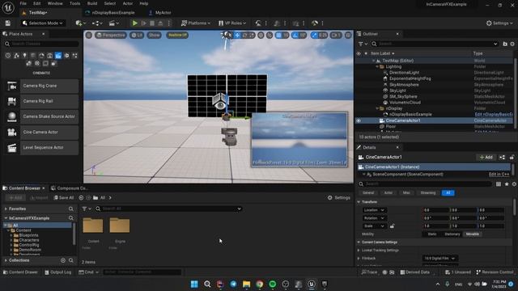Viewport: 518px width, 291px height.
Task: Open File Explorer from taskbar
Action: [x=246, y=284]
